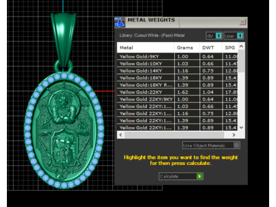Screen dimensions: 276x207
Task: Sort by the Grams column header
Action: pos(187,48)
